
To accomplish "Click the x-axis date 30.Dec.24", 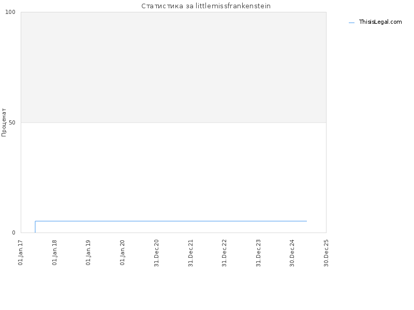I will pos(292,253).
